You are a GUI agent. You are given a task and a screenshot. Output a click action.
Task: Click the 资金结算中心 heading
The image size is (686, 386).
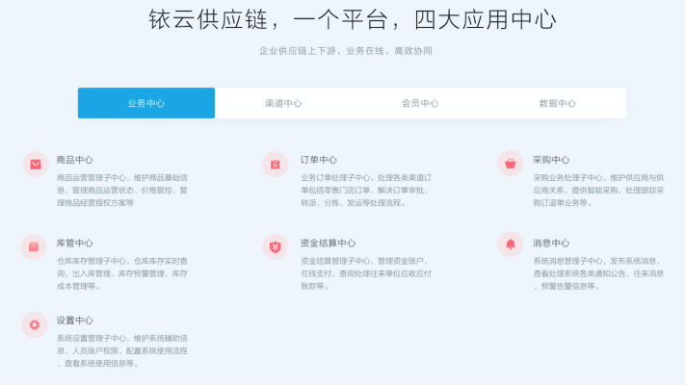pos(328,243)
